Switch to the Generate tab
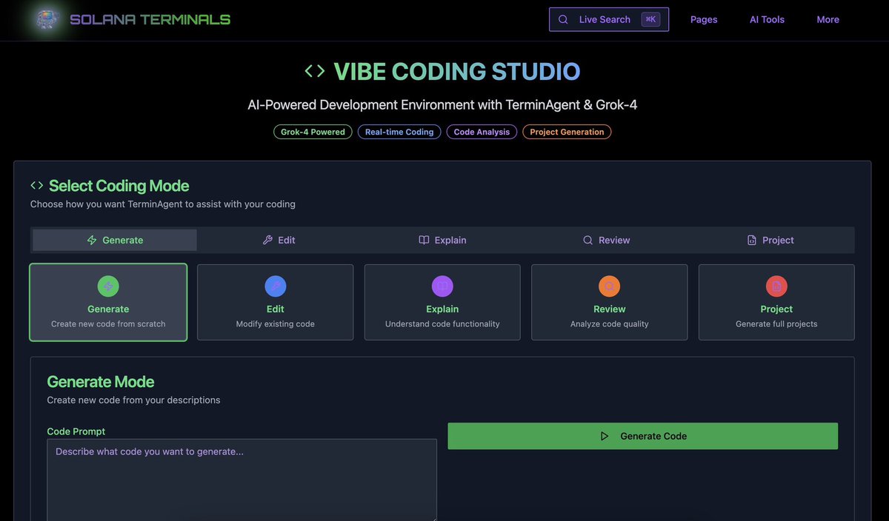 (115, 240)
